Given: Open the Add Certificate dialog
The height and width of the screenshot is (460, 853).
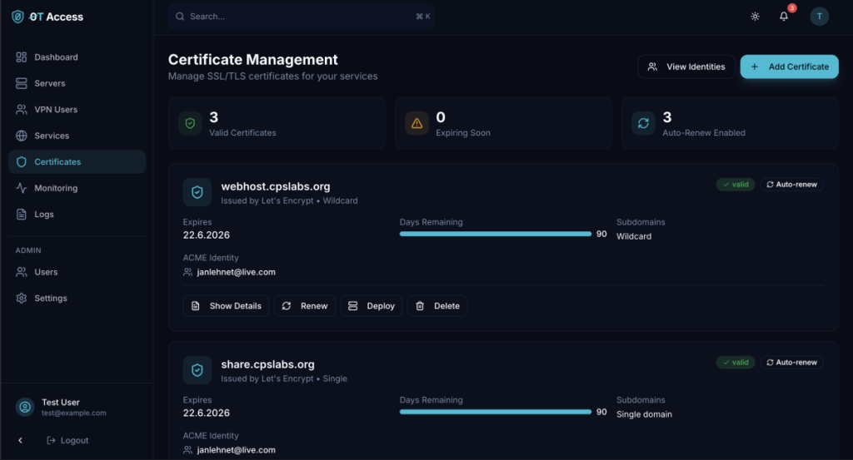Looking at the screenshot, I should pos(789,67).
